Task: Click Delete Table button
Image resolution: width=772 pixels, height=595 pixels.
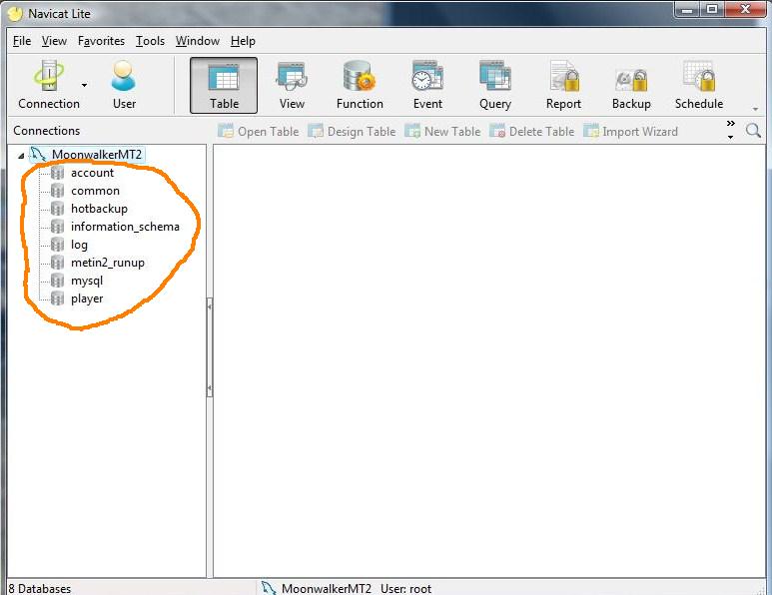Action: (x=531, y=132)
